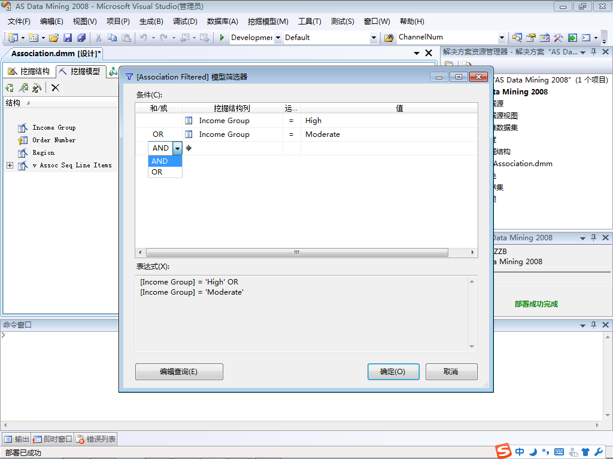Click the Mining Model Viewer tab icon

113,71
